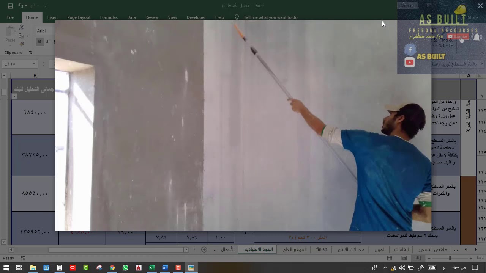Open File Explorer from taskbar
The width and height of the screenshot is (486, 273).
click(x=33, y=268)
